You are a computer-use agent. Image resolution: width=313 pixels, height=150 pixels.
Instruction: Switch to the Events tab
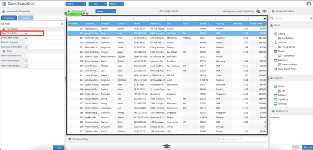coord(26,18)
